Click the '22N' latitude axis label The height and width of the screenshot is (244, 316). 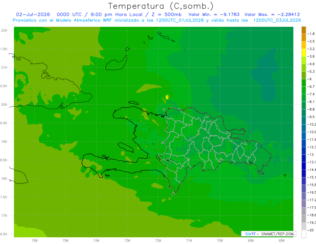[x=4, y=31]
